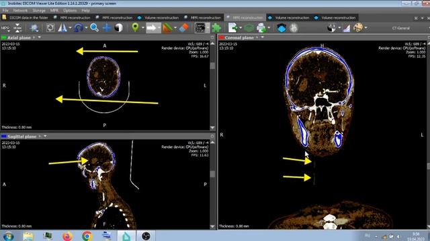Screen dimensions: 430x241
Task: Click the purple gradient icon in toolbar
Action: coord(347,28)
